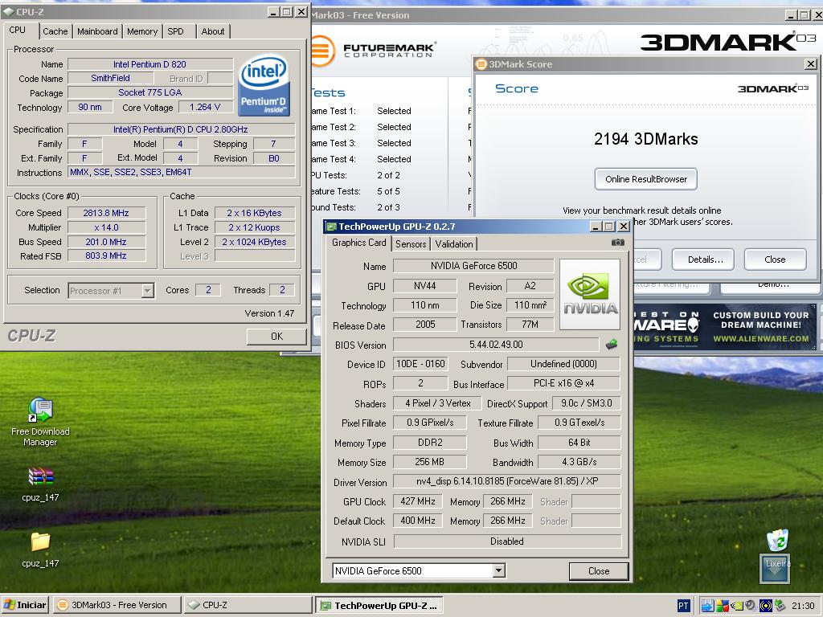
Task: Switch to the Sensors tab in GPU-Z
Action: [x=411, y=244]
